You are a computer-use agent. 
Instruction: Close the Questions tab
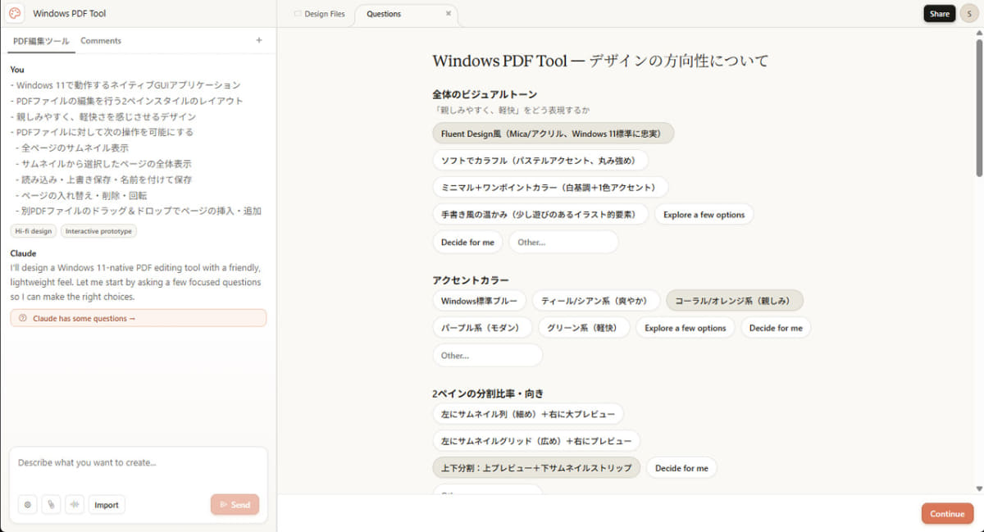pyautogui.click(x=449, y=14)
